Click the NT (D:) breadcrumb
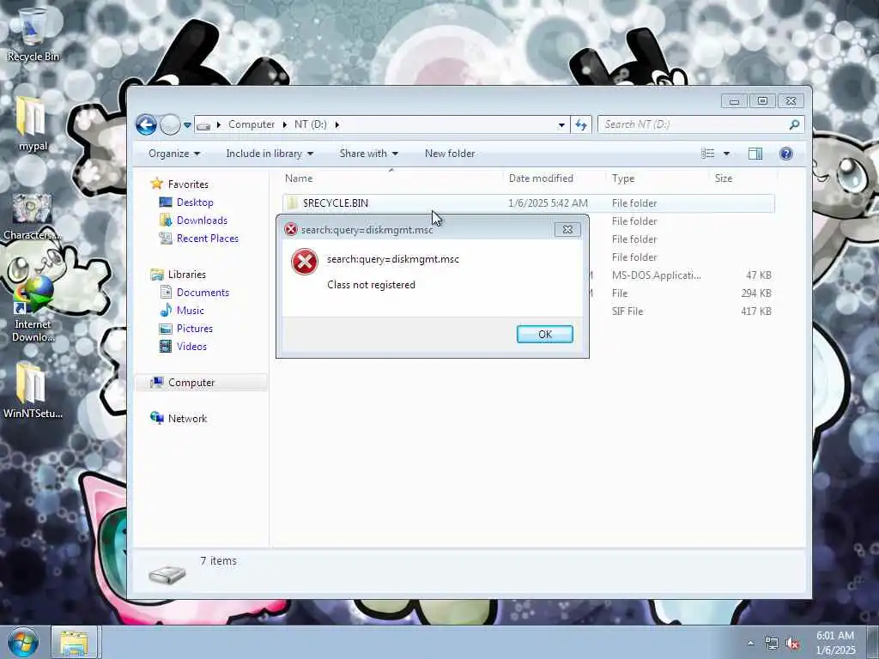Image resolution: width=879 pixels, height=659 pixels. coord(310,124)
